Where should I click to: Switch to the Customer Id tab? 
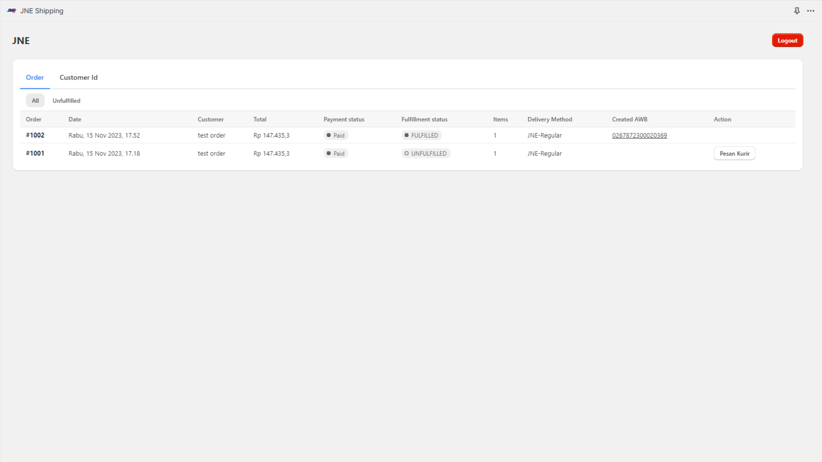click(79, 78)
